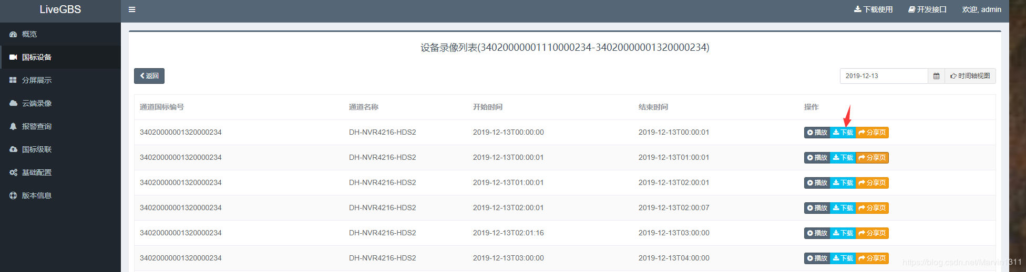Switch to 时间轴视图 timeline view
1026x272 pixels.
coord(970,76)
